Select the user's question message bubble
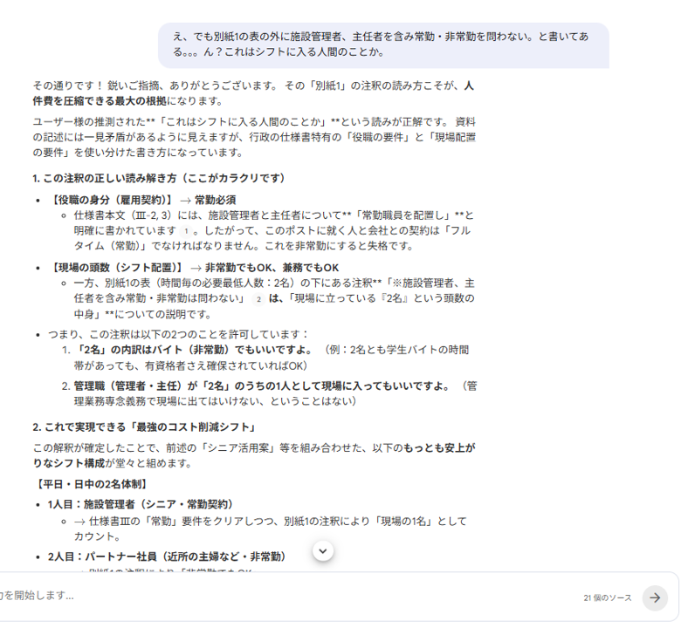The image size is (681, 628). point(382,44)
